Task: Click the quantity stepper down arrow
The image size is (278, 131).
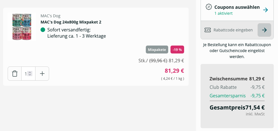Action: click(x=30, y=75)
